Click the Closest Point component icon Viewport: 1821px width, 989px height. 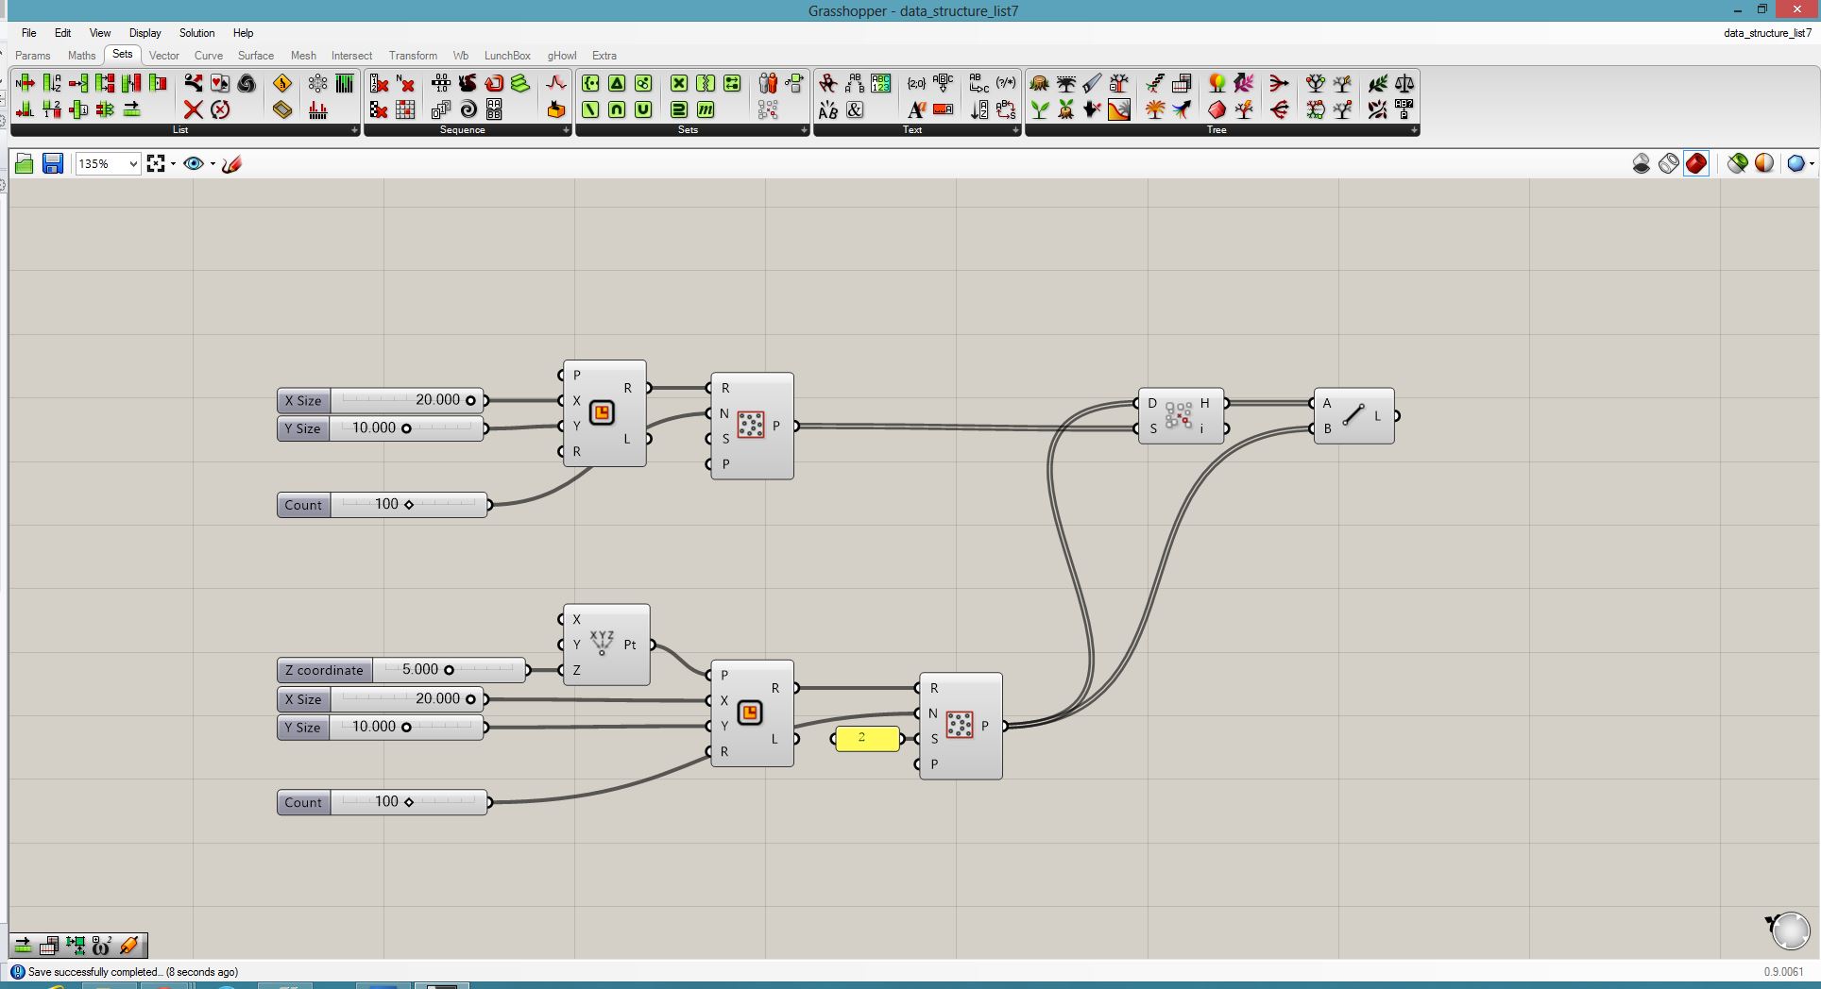(x=1178, y=415)
